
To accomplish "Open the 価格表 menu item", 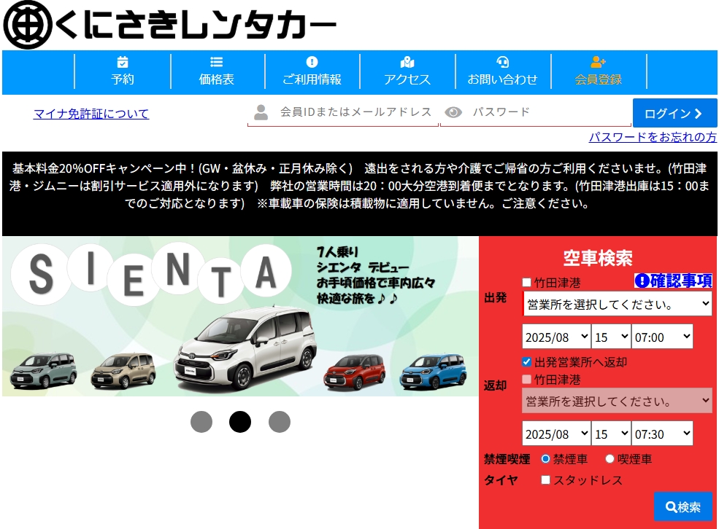I will (217, 72).
